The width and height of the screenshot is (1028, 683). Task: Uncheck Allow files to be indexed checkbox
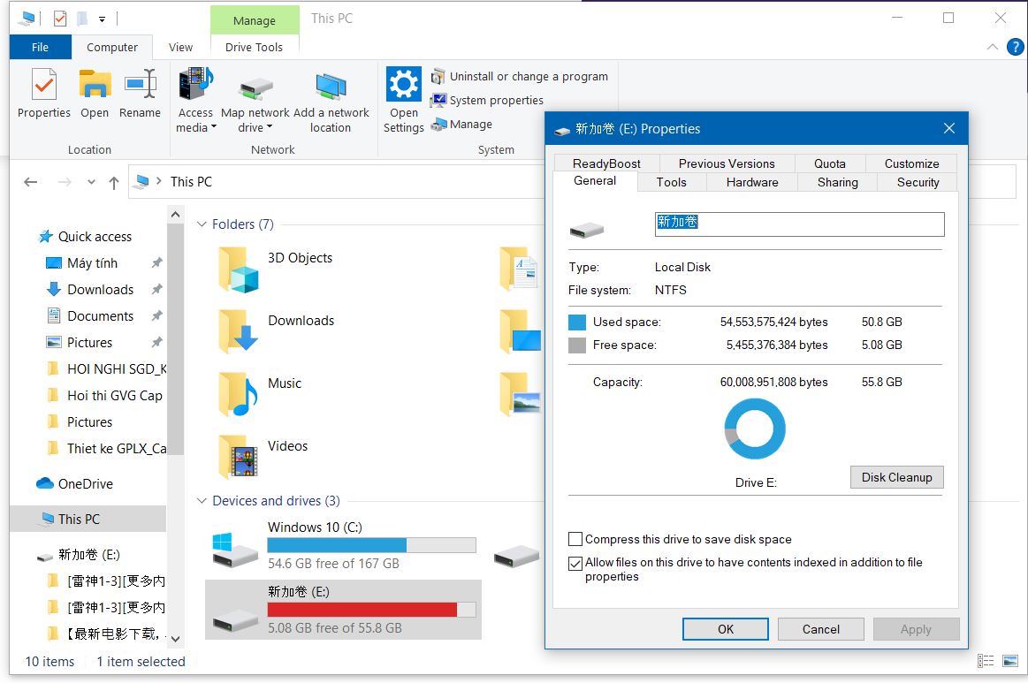tap(575, 563)
